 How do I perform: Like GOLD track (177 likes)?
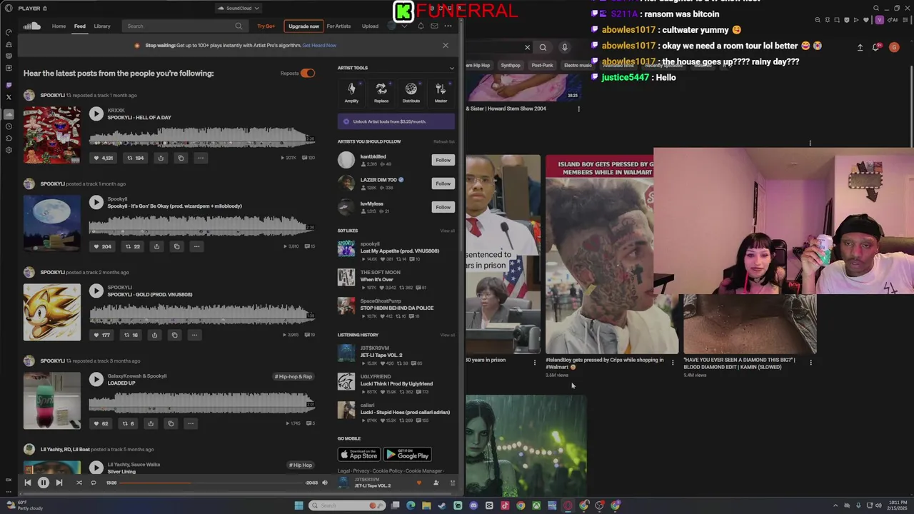102,335
